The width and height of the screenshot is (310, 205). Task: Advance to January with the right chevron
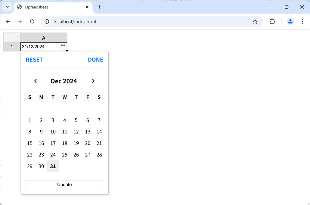pyautogui.click(x=93, y=81)
